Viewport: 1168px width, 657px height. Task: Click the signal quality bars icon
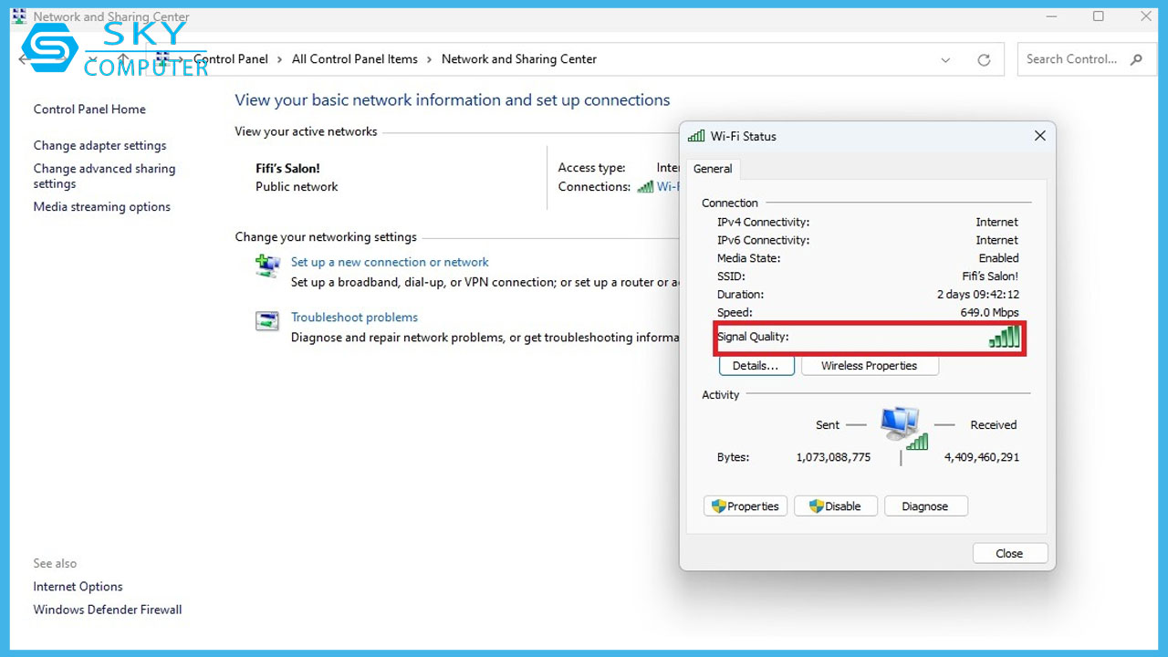[1004, 338]
